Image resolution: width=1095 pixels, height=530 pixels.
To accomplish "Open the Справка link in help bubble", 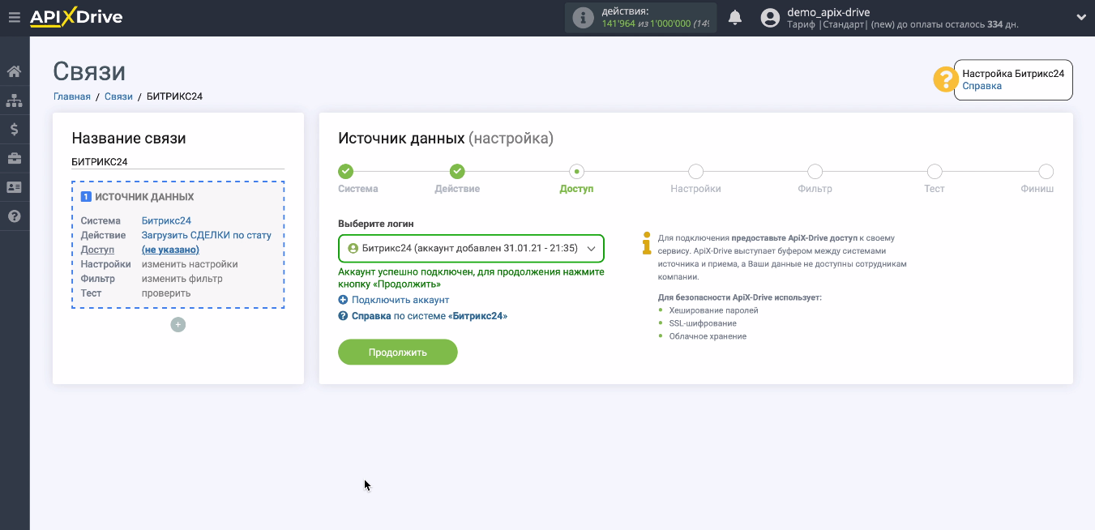I will 982,86.
